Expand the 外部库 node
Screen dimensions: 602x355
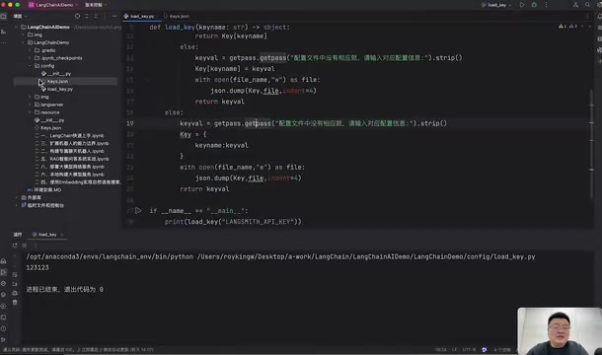click(17, 197)
